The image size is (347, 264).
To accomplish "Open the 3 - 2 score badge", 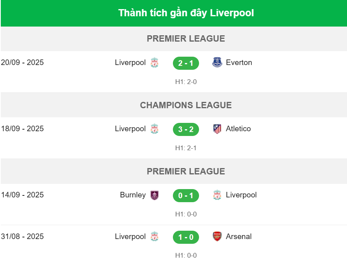I will click(x=186, y=129).
